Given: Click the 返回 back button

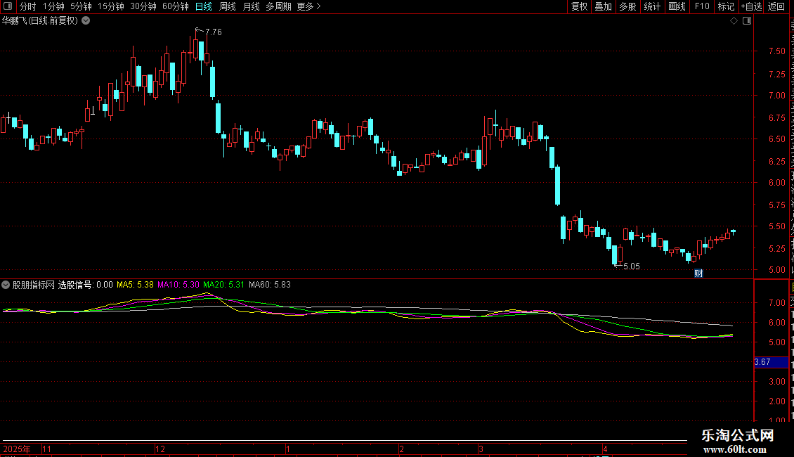Looking at the screenshot, I should pyautogui.click(x=776, y=6).
